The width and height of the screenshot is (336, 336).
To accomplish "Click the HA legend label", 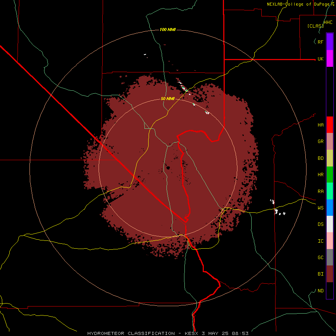I will pos(320,125).
